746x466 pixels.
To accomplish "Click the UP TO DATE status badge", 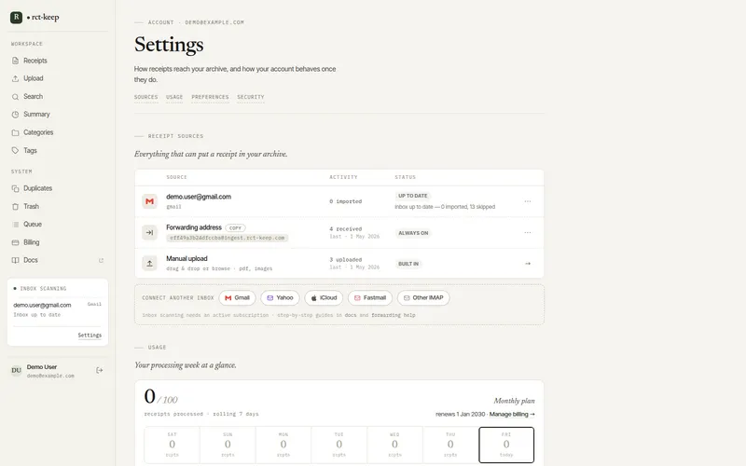I will pyautogui.click(x=412, y=196).
